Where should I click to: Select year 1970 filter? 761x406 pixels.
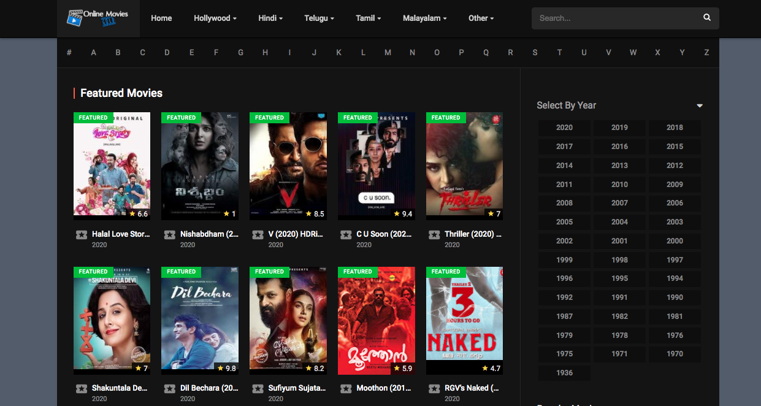(x=675, y=354)
